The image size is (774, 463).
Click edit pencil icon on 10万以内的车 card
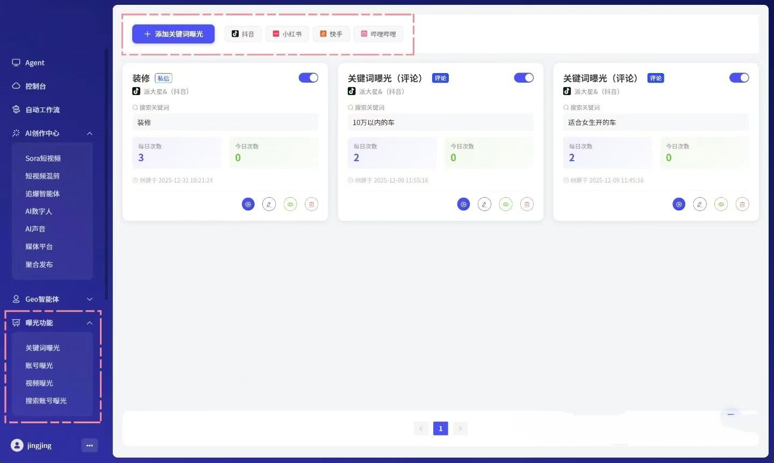[x=484, y=204]
